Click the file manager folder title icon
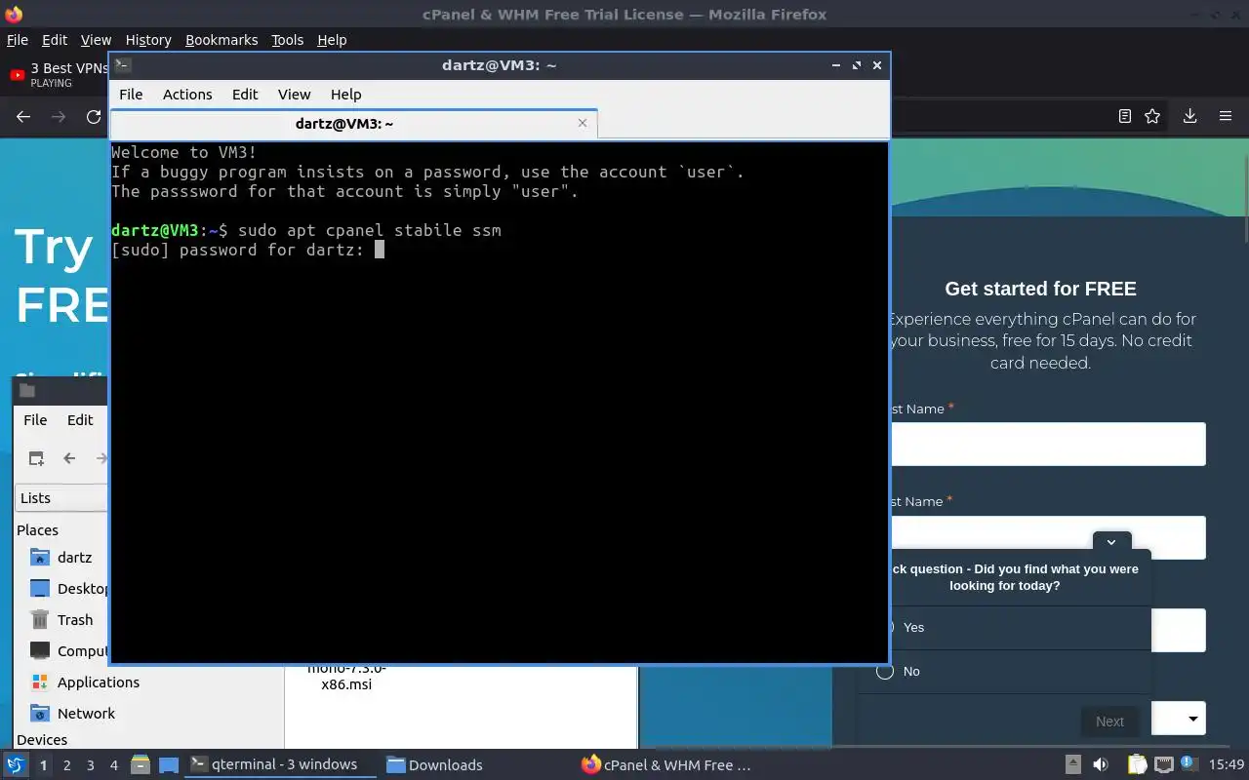Image resolution: width=1249 pixels, height=780 pixels. (x=27, y=390)
